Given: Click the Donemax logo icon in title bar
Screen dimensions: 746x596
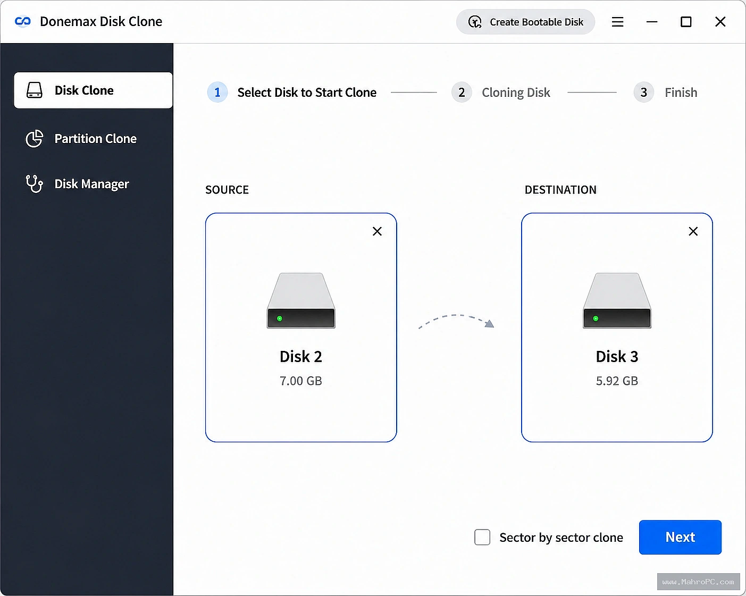Looking at the screenshot, I should tap(23, 21).
